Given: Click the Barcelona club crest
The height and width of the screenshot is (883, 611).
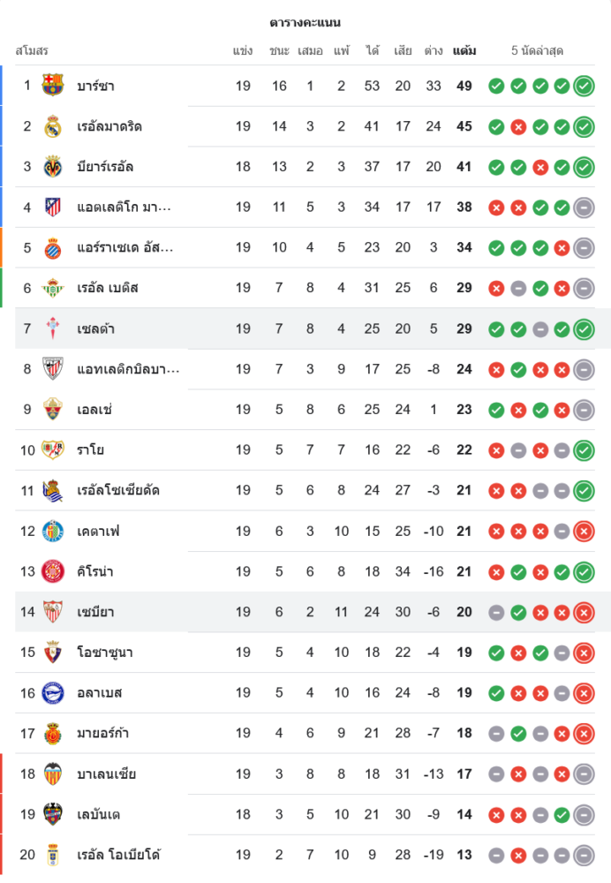Looking at the screenshot, I should coord(53,86).
